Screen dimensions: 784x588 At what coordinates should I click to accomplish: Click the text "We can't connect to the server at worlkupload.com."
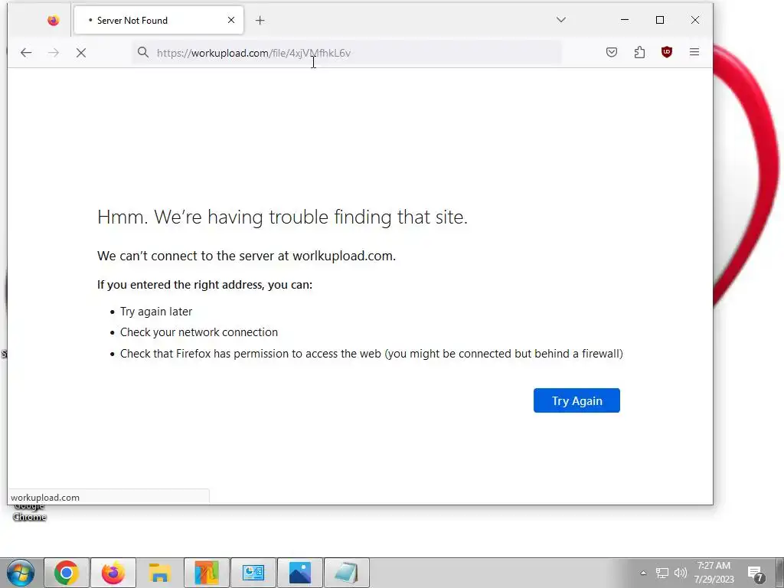[247, 256]
